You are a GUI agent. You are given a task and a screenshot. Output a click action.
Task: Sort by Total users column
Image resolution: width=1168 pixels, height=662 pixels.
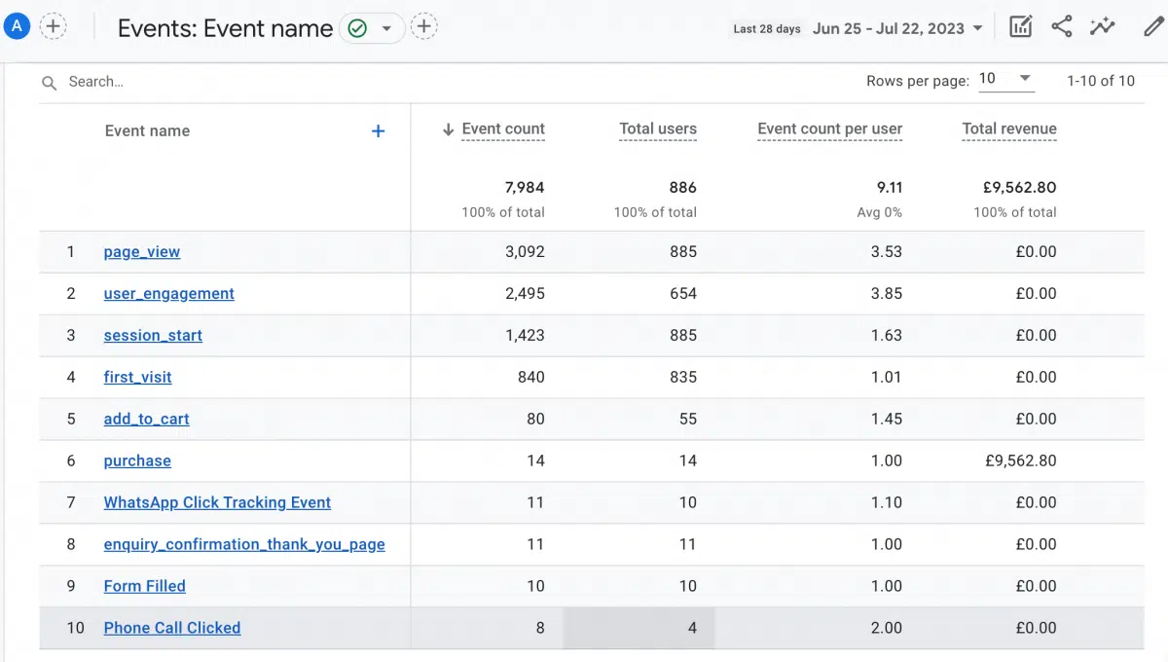(658, 129)
